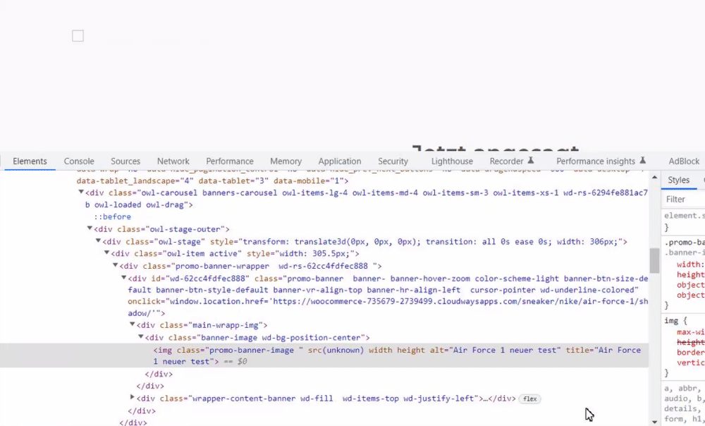Viewport: 705px width, 426px height.
Task: Collapse the promo-banner-wrapper div node
Action: tap(115, 265)
